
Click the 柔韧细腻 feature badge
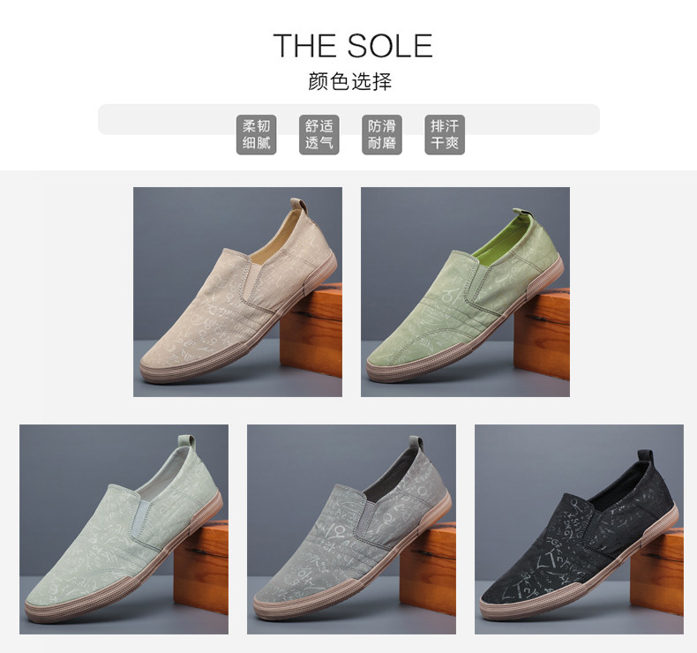[x=256, y=135]
